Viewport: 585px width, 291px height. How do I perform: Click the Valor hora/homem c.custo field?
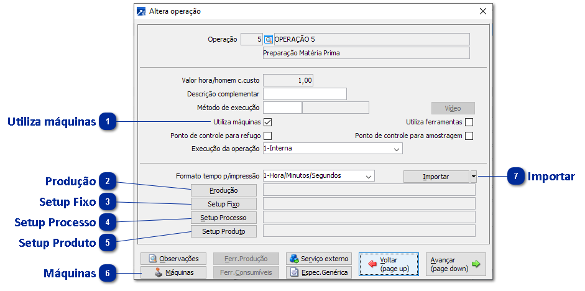coord(288,80)
